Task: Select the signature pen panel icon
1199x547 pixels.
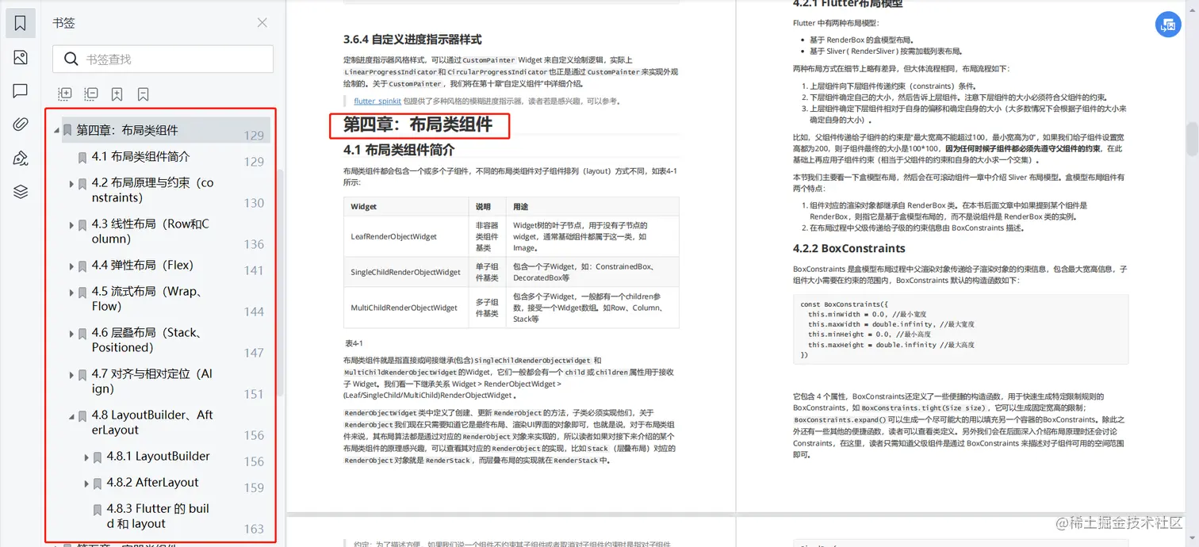Action: (20, 157)
